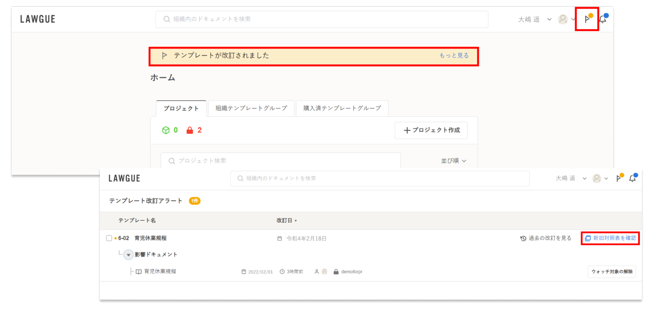Switch to 購入済テンプレートグループ tab
Screen dimensions: 652x321
click(x=342, y=108)
